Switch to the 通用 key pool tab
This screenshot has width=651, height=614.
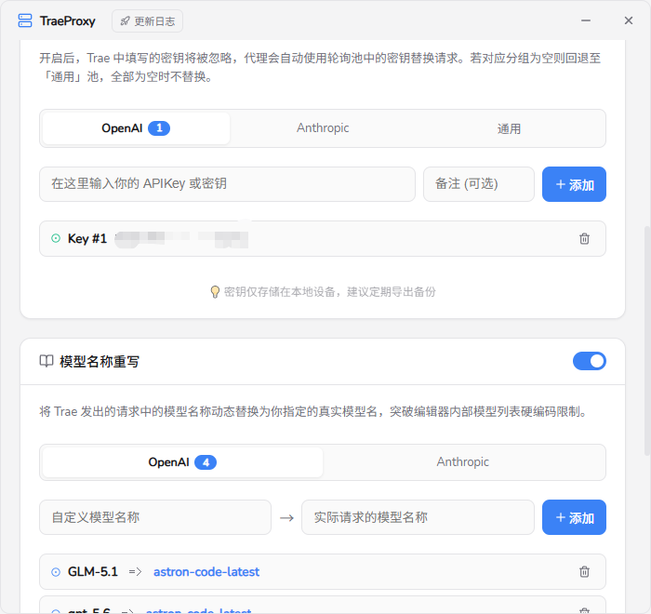tap(509, 128)
